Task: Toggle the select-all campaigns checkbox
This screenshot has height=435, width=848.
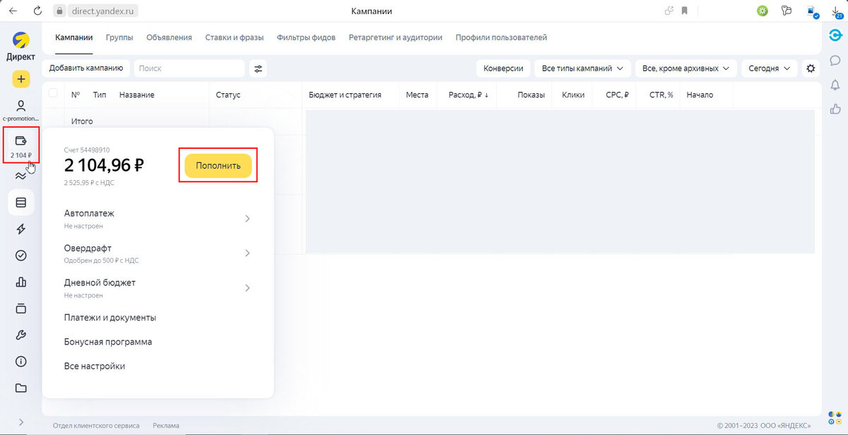Action: (x=53, y=94)
